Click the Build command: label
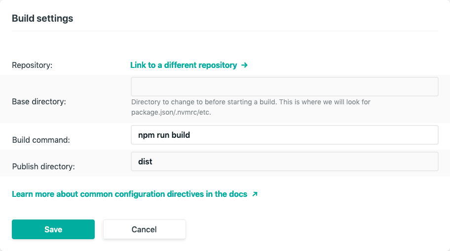 click(x=41, y=140)
